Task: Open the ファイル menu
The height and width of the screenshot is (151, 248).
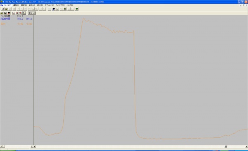Action: [x=7, y=5]
